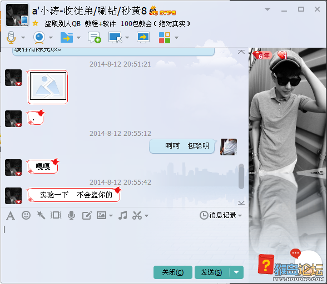Open the received image placeholder thumbnail

click(x=48, y=86)
